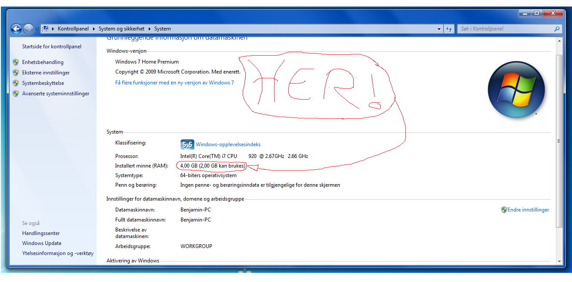Minimize the System window
This screenshot has height=282, width=572.
(x=525, y=13)
